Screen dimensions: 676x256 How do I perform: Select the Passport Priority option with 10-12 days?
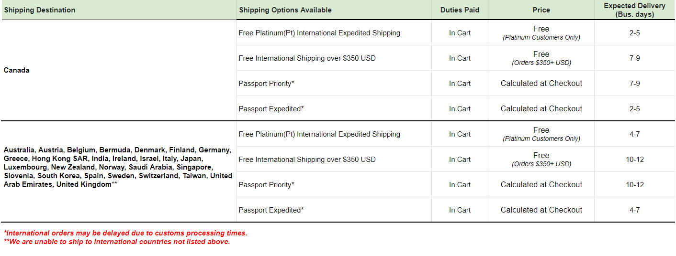pos(267,185)
